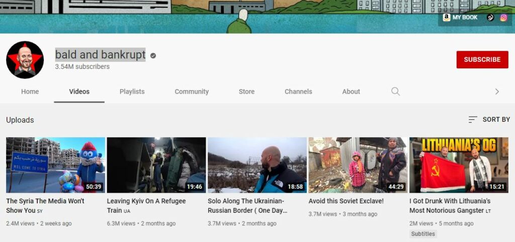The height and width of the screenshot is (242, 515).
Task: Select the Videos tab
Action: point(79,92)
